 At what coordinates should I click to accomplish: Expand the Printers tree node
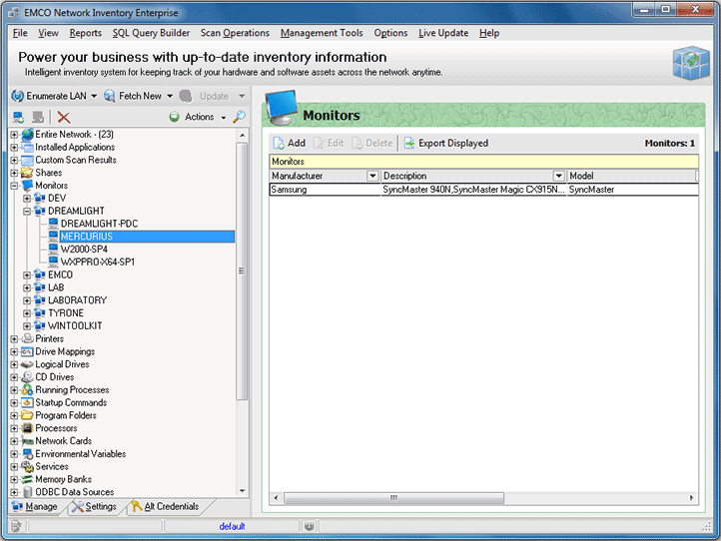coord(14,339)
